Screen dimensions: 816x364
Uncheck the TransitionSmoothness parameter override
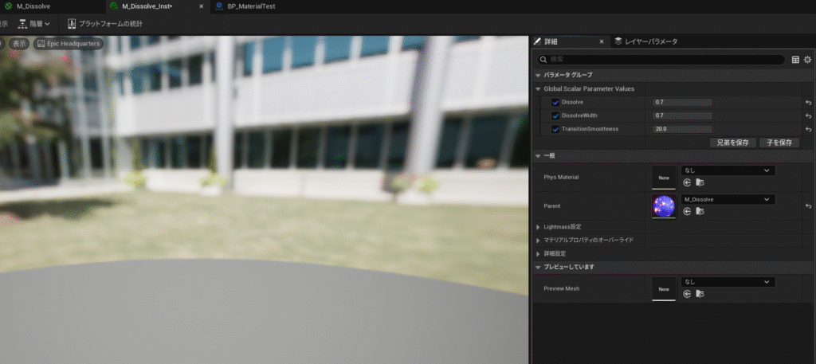click(x=555, y=129)
